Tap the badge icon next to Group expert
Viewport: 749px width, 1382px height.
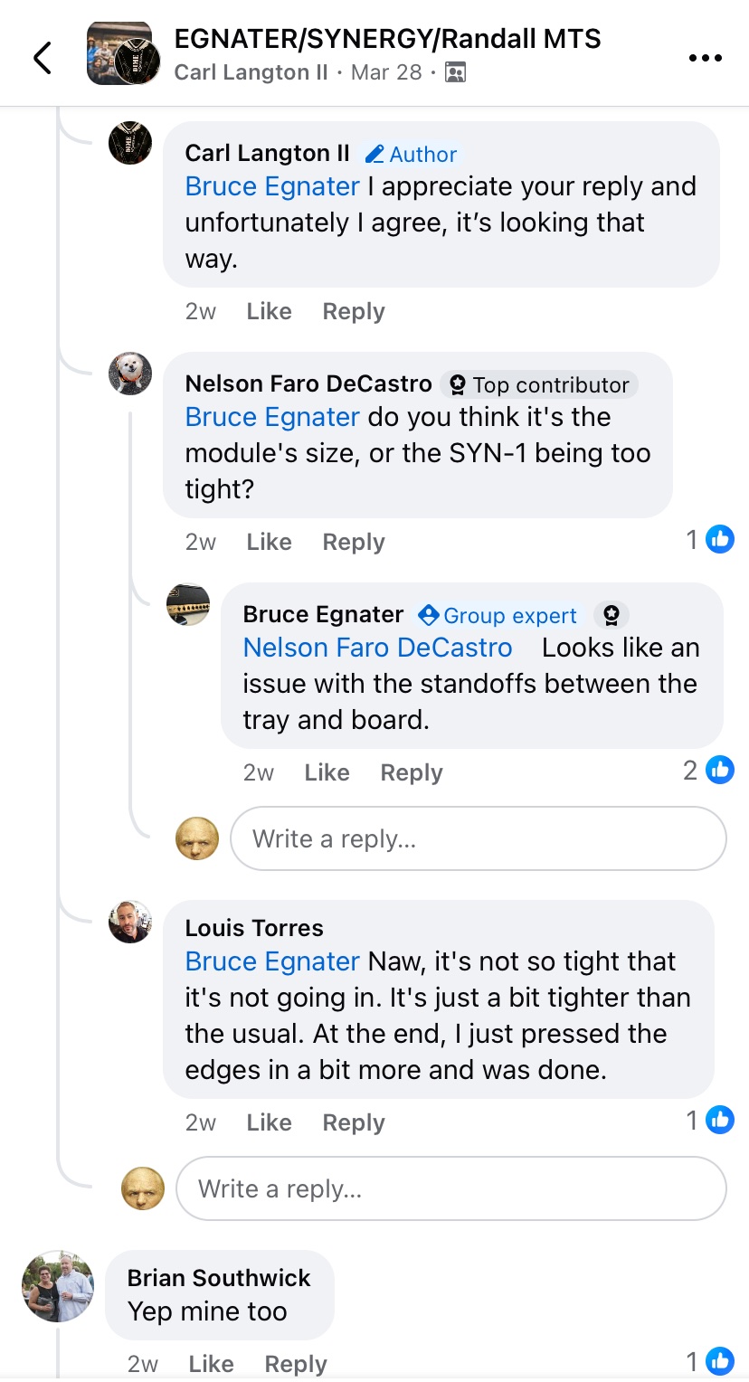coord(612,616)
